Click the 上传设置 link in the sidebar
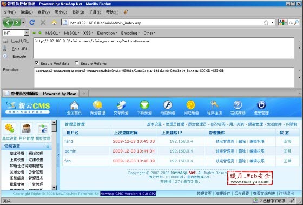Screen dimensions: 303x205 (x=17, y=160)
